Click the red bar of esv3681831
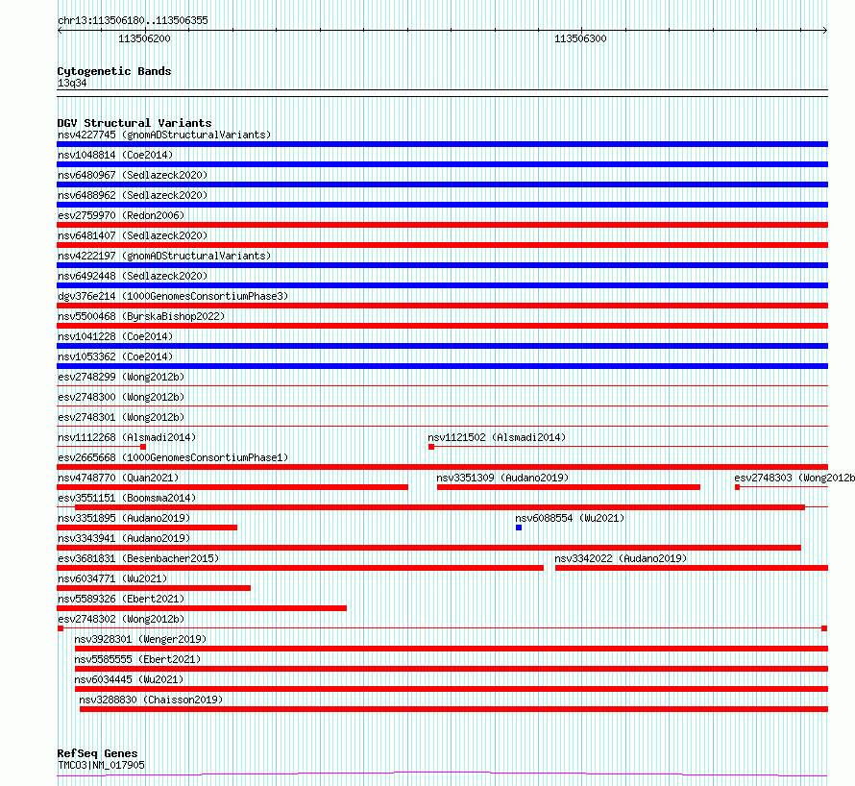The width and height of the screenshot is (855, 786). [x=300, y=568]
